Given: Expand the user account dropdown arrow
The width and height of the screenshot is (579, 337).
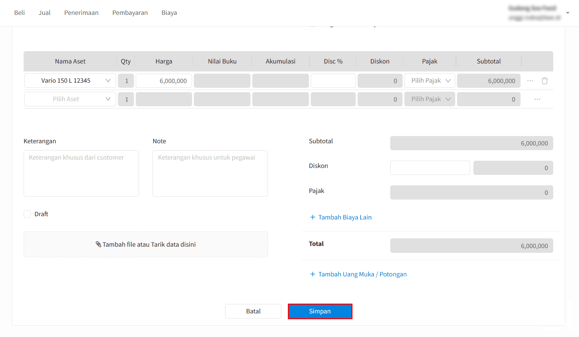Looking at the screenshot, I should pyautogui.click(x=568, y=13).
